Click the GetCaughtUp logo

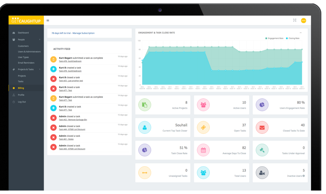[26, 20]
